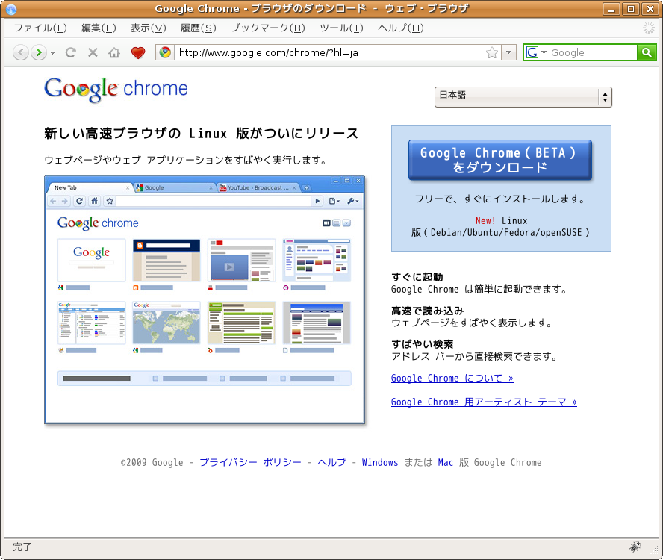Image resolution: width=663 pixels, height=560 pixels.
Task: Open the Google Chrome について link
Action: click(x=452, y=379)
